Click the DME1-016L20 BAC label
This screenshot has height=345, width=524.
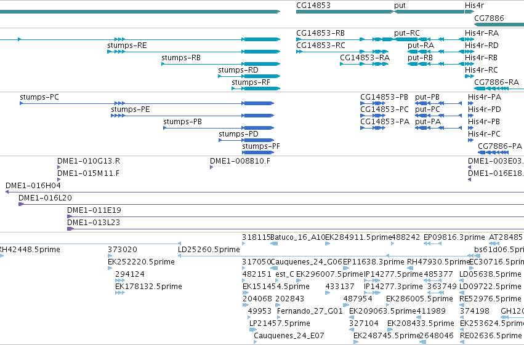[45, 198]
